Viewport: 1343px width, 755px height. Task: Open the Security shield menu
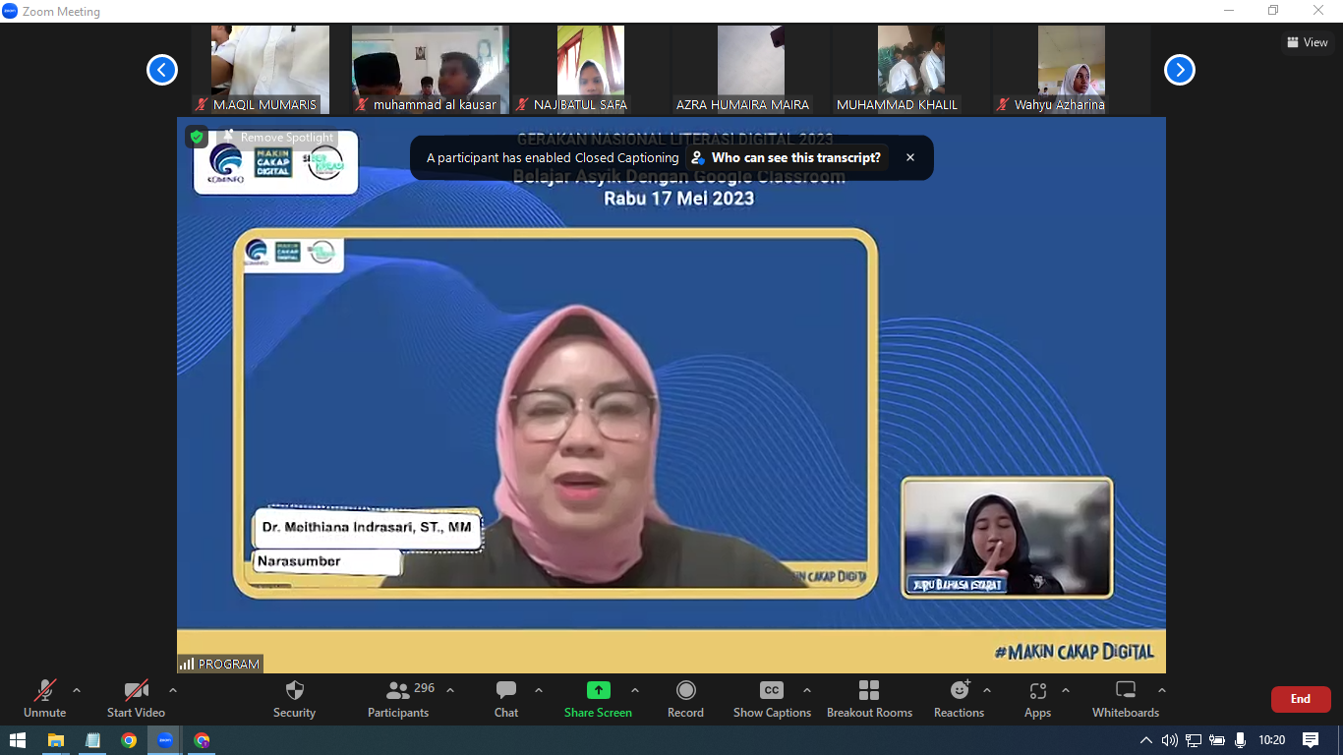point(294,698)
